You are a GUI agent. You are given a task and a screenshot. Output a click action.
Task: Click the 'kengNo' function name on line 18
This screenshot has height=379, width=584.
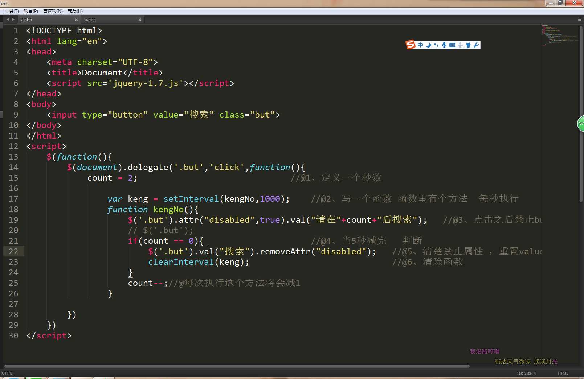pos(168,209)
